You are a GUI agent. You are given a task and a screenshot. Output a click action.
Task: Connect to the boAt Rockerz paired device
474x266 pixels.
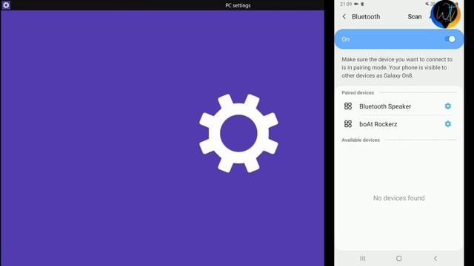(378, 124)
